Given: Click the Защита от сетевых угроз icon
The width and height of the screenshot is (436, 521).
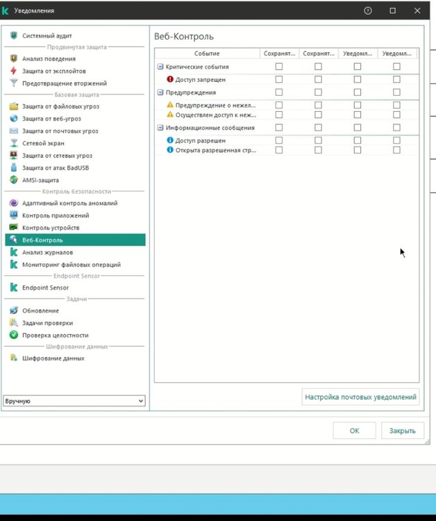Looking at the screenshot, I should coord(14,155).
